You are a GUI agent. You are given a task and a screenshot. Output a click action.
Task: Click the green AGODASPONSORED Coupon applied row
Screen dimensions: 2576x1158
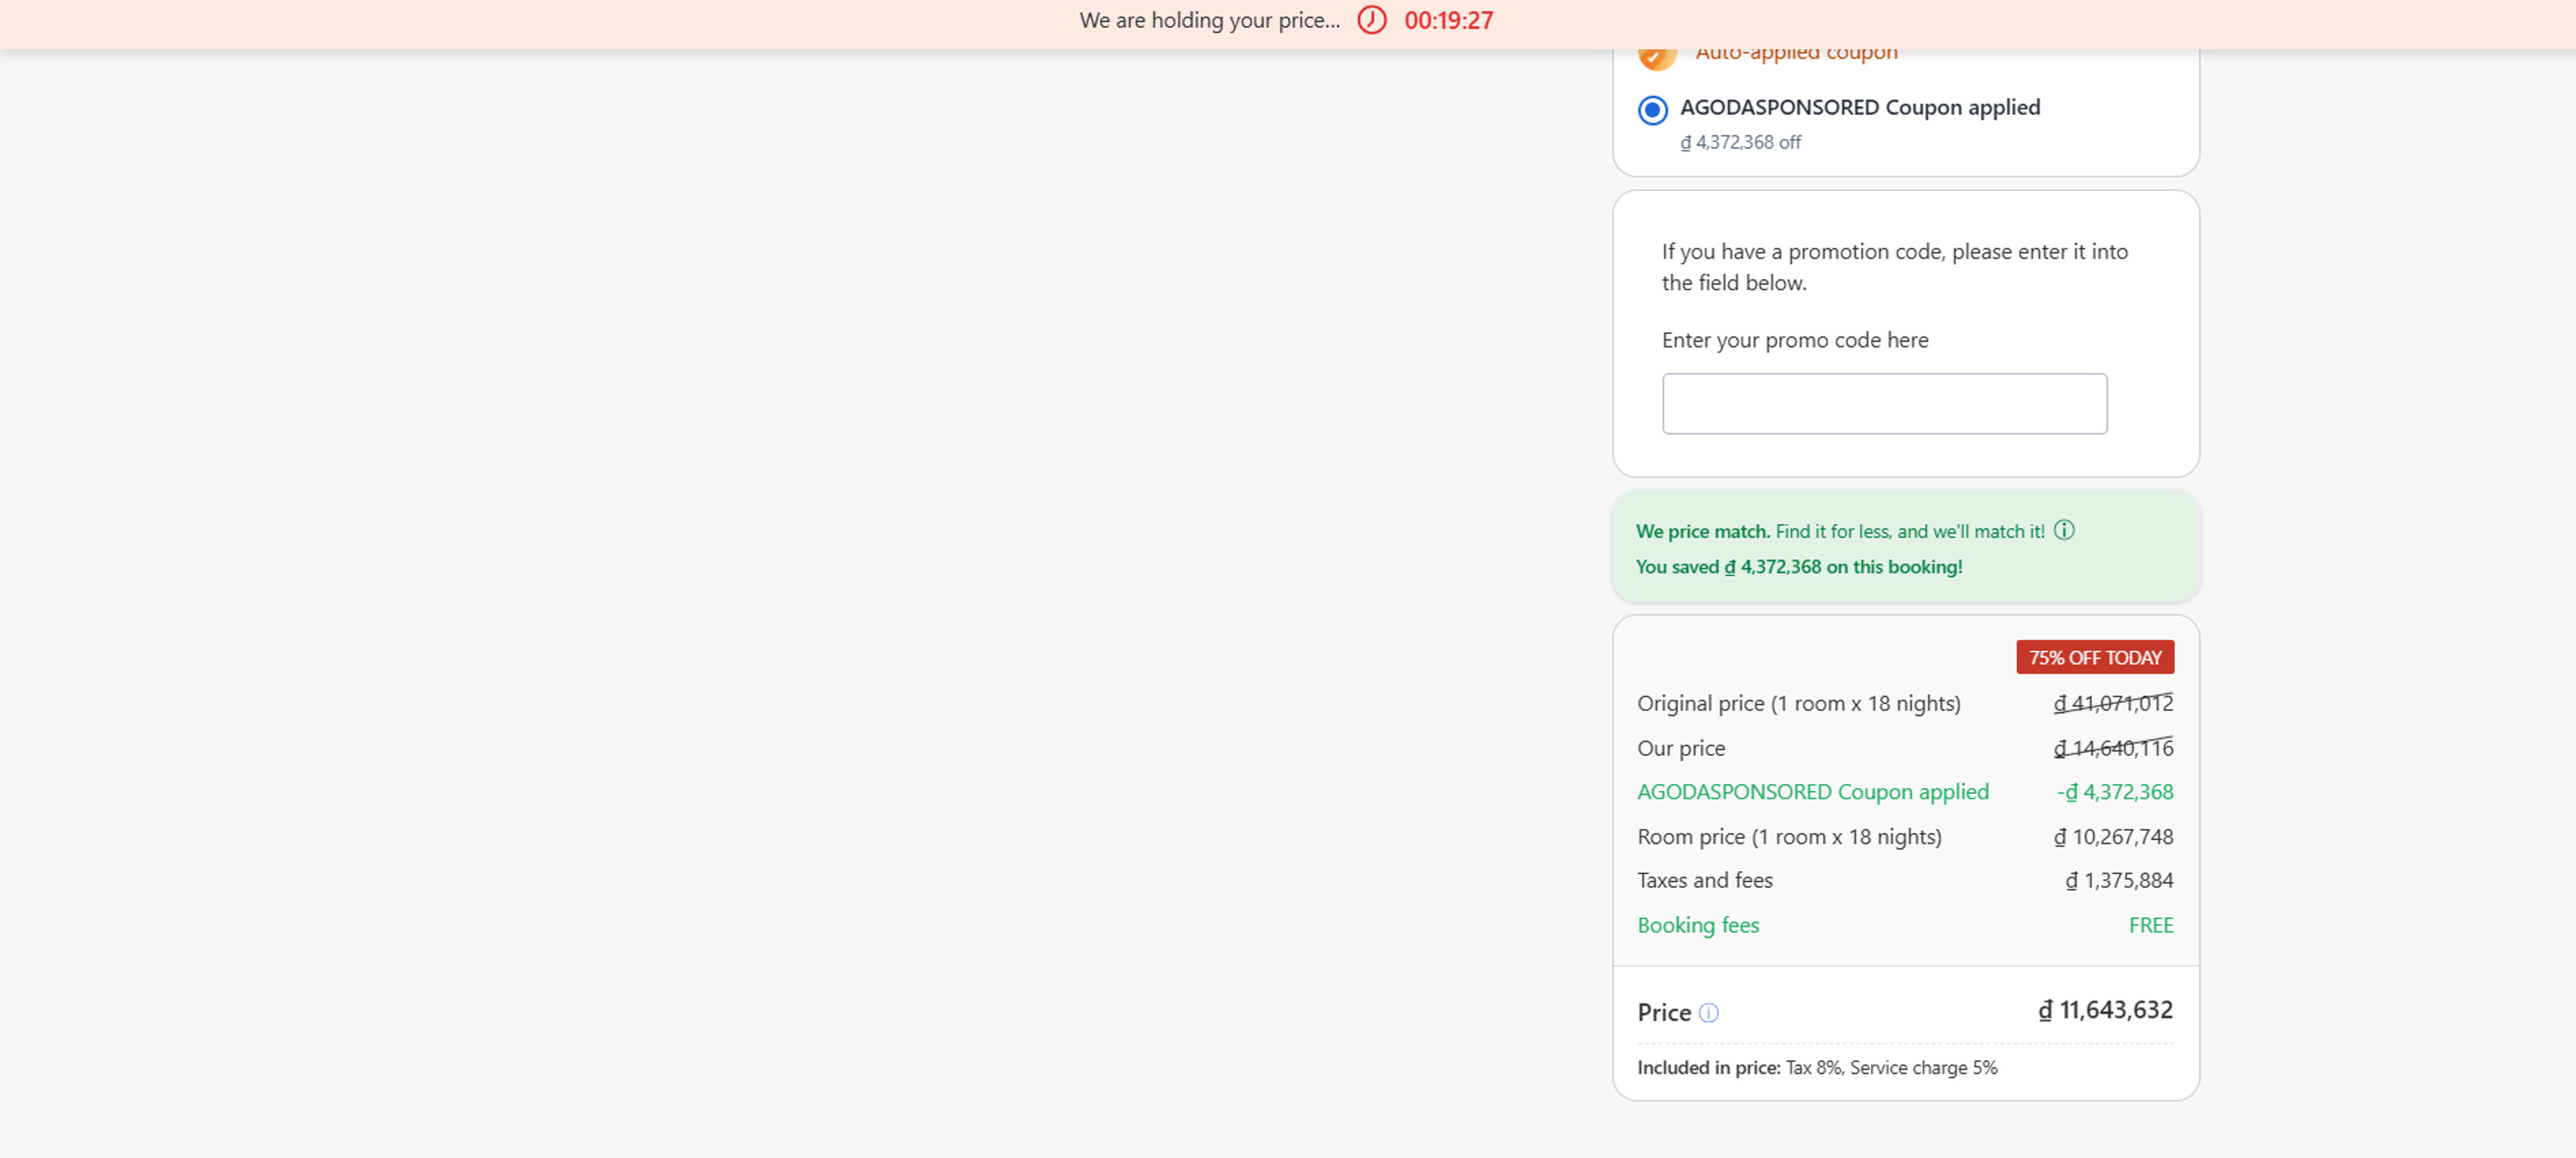[1812, 791]
